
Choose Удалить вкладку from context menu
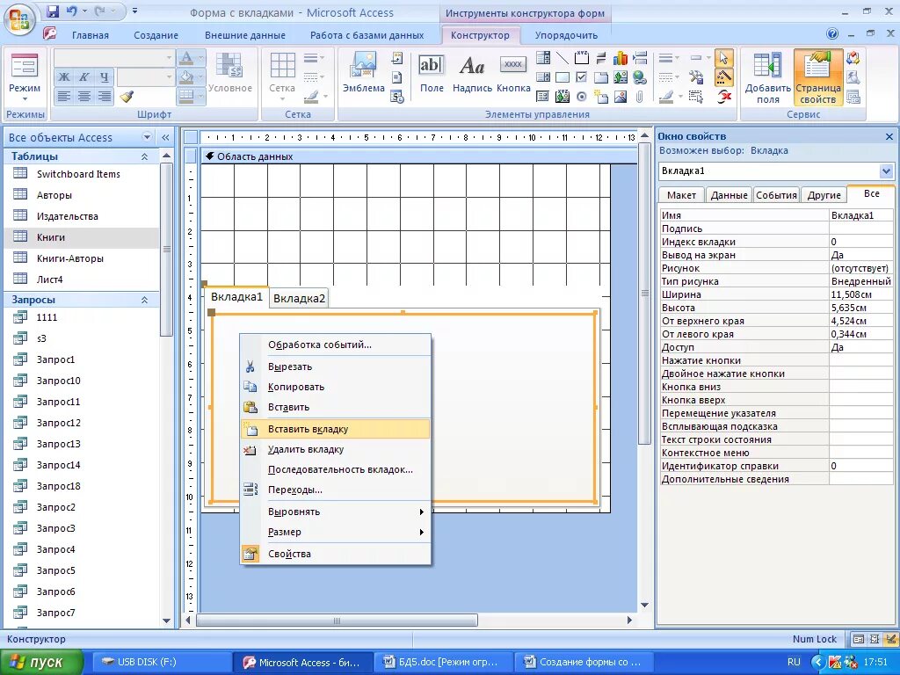[335, 449]
